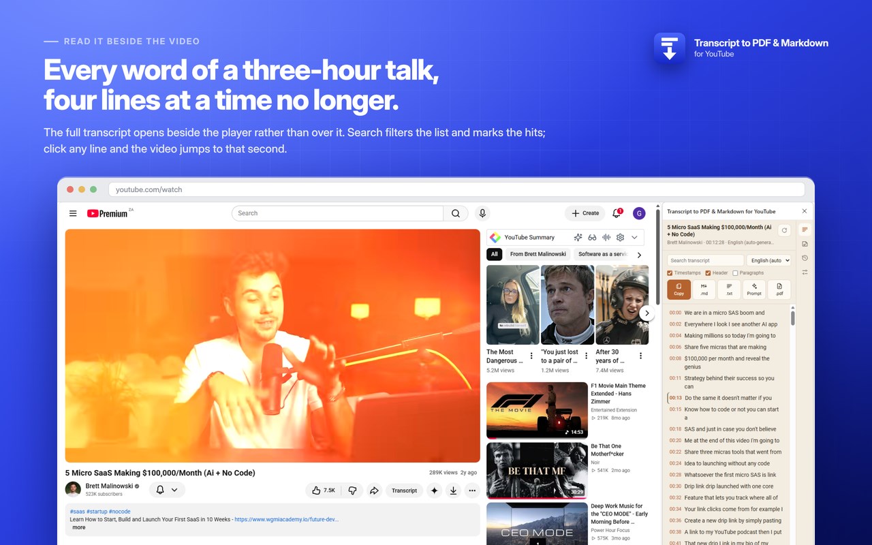Jump to transcript line at 00:13
This screenshot has height=545, width=872.
(x=728, y=398)
